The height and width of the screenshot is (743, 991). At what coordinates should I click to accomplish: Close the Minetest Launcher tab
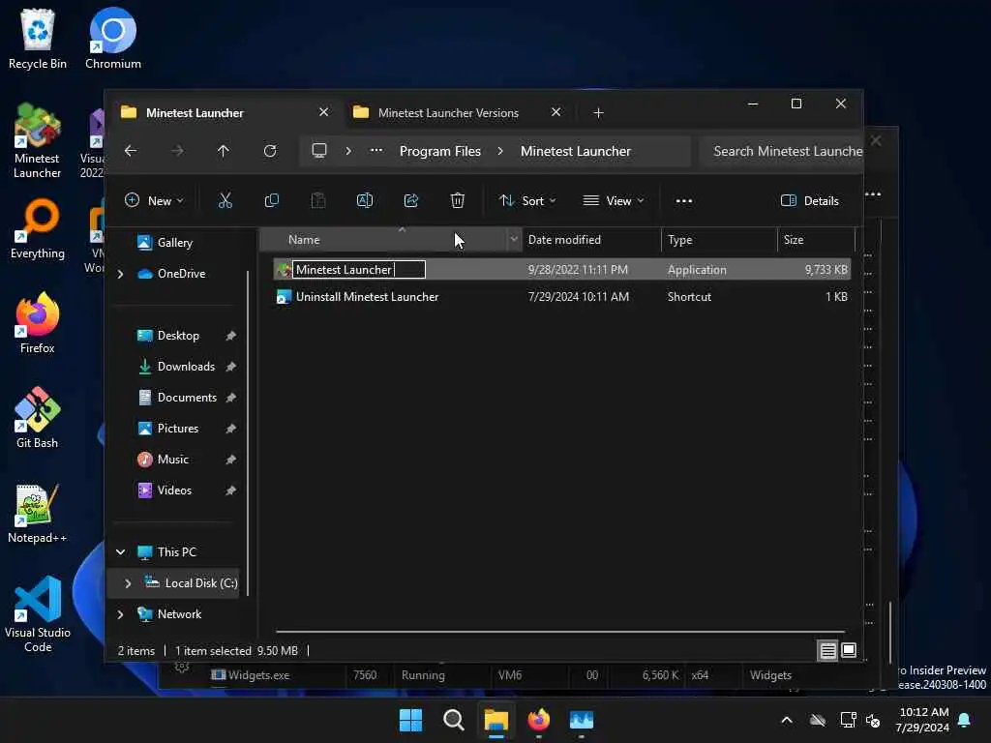(323, 112)
